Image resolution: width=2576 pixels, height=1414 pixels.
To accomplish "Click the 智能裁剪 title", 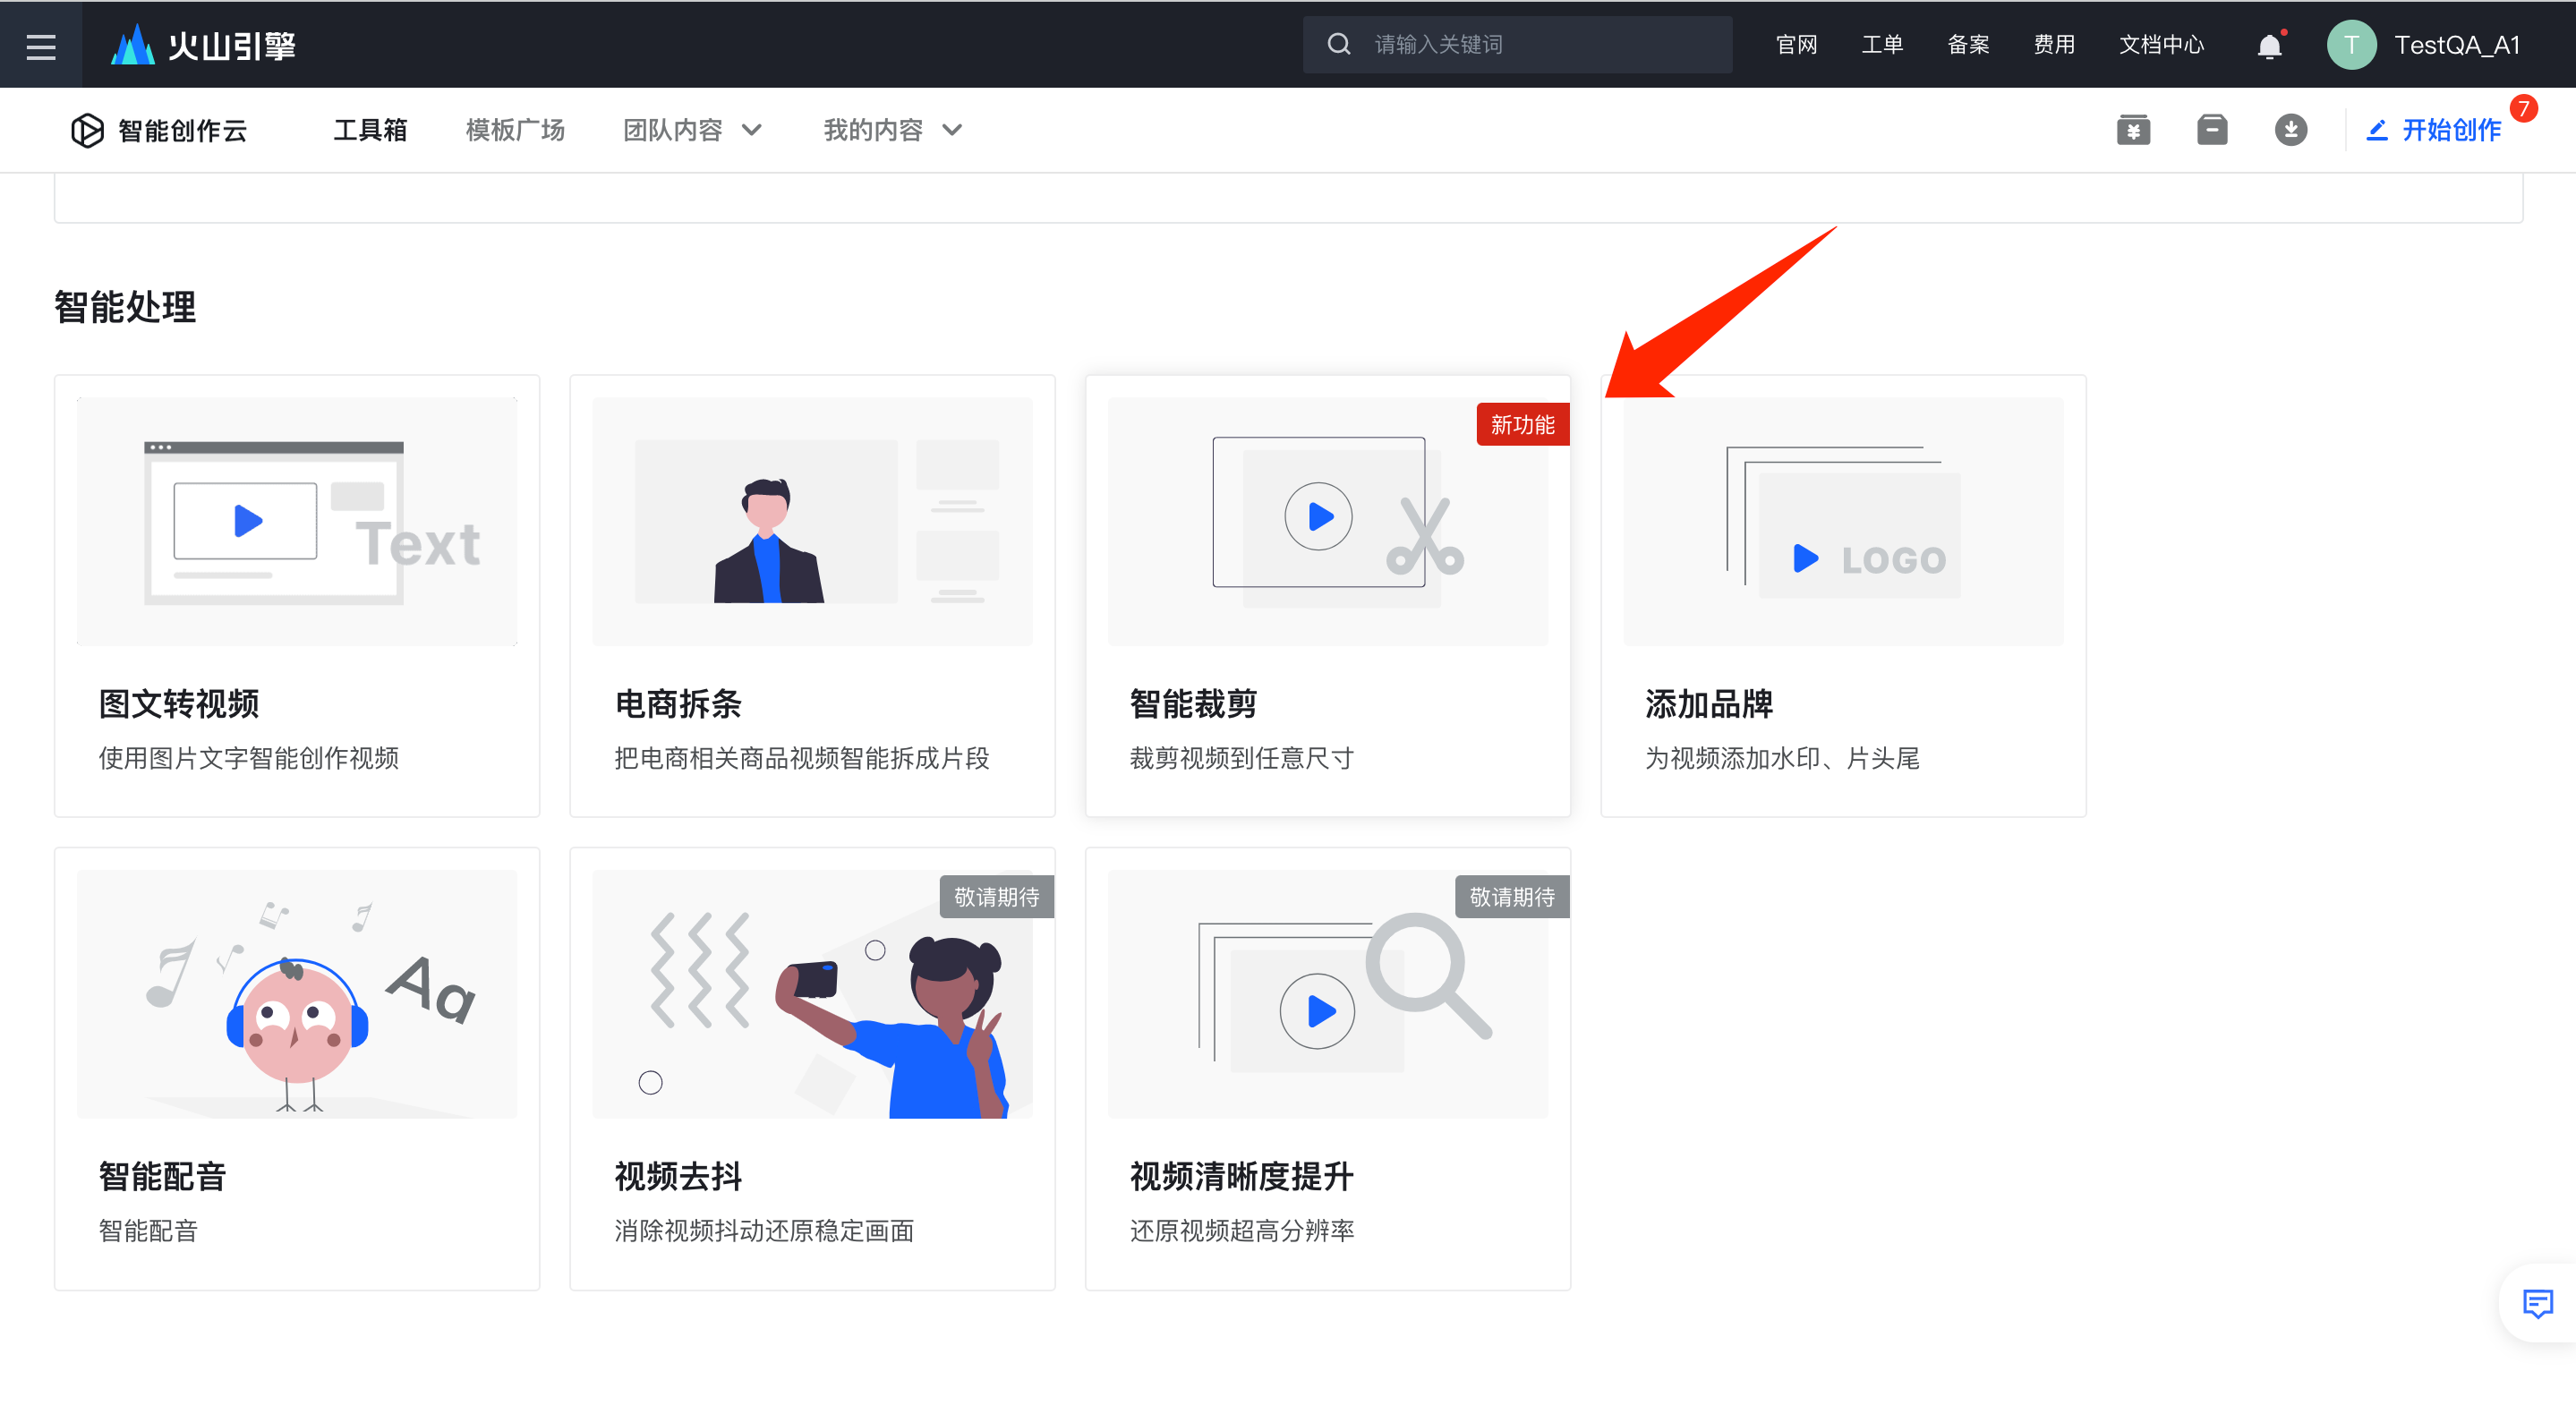I will tap(1193, 703).
